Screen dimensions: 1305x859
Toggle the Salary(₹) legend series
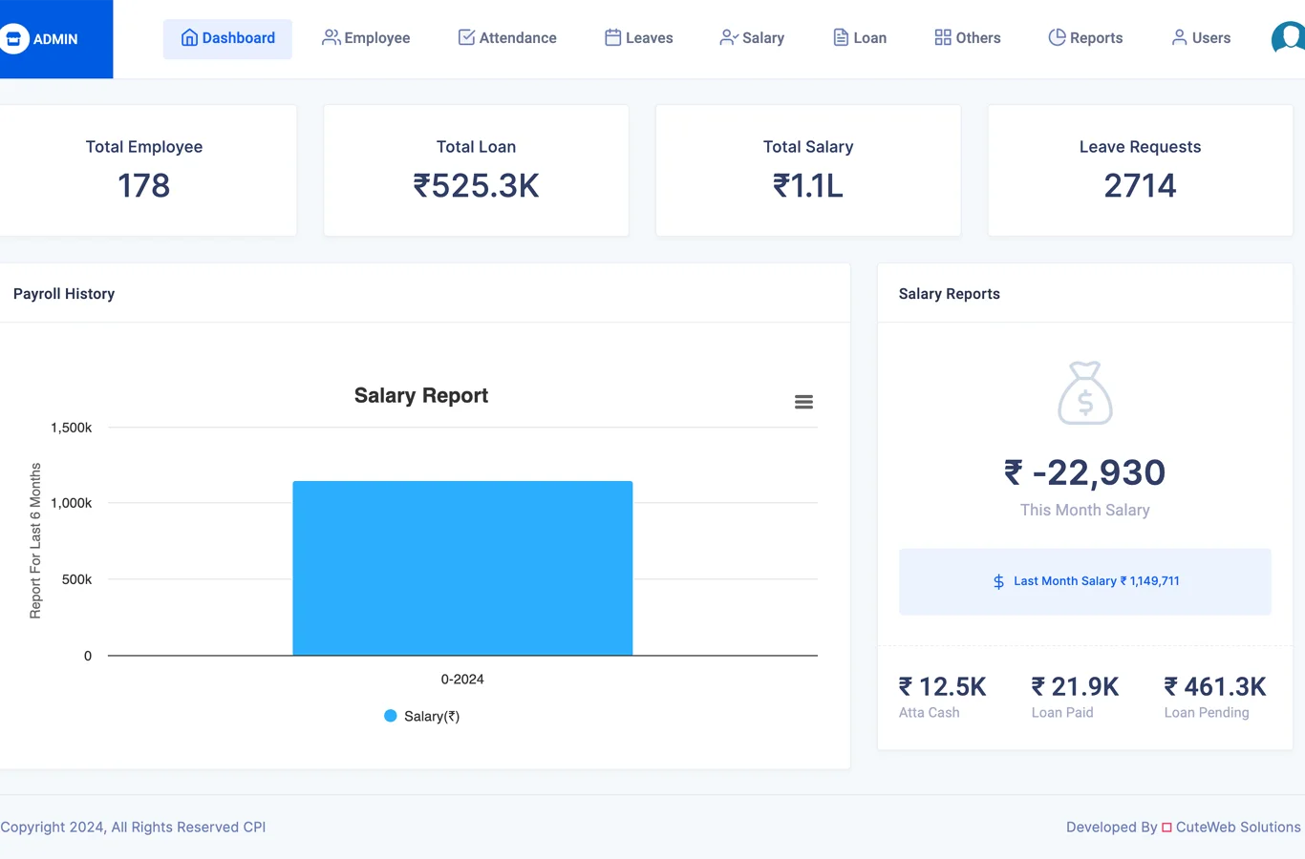(421, 716)
